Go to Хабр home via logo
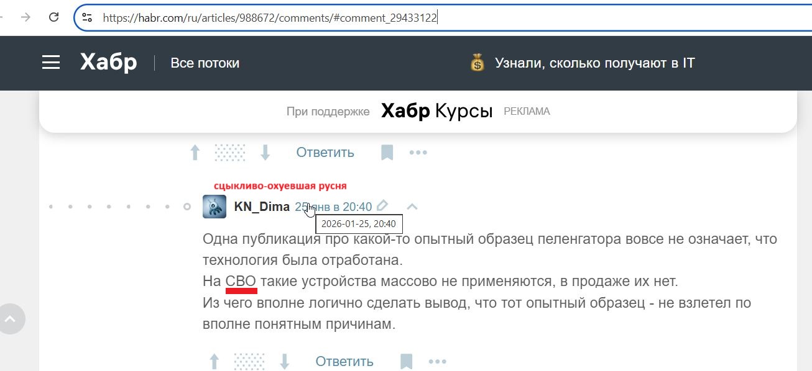The width and height of the screenshot is (812, 371). point(108,63)
